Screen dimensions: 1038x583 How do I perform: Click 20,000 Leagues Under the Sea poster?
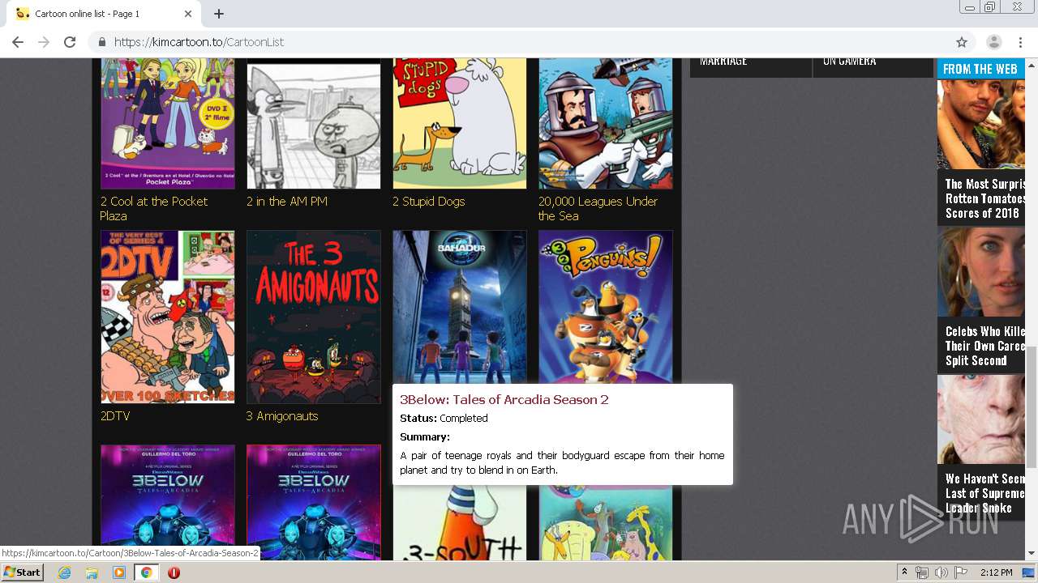click(606, 123)
